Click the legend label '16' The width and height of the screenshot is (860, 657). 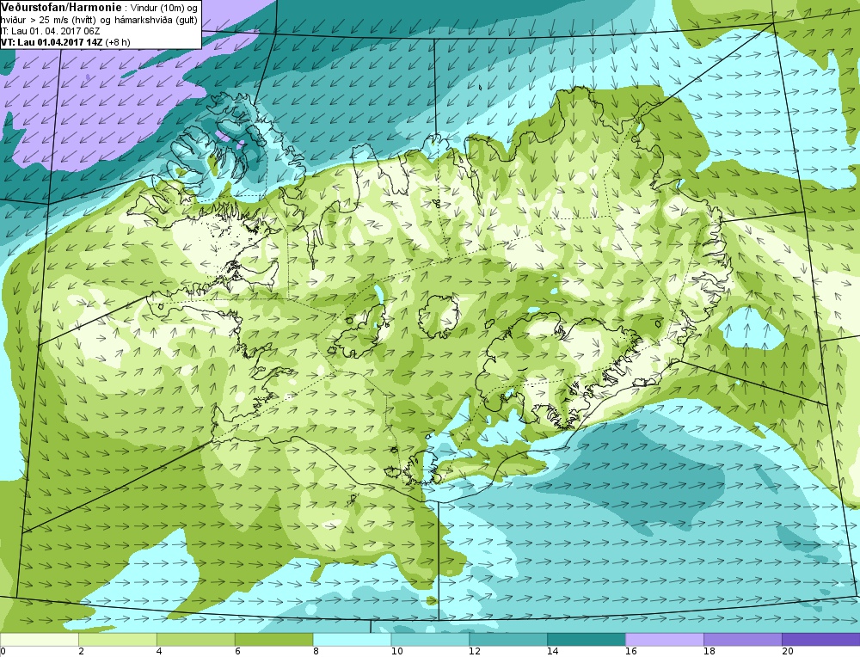(x=631, y=652)
